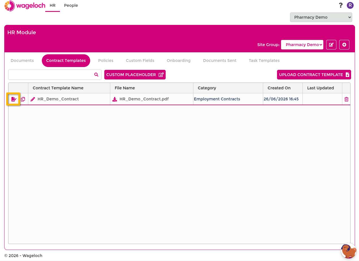This screenshot has height=261, width=359.
Task: Duplicate the HR_Demo_Contract template
Action: coord(23,99)
